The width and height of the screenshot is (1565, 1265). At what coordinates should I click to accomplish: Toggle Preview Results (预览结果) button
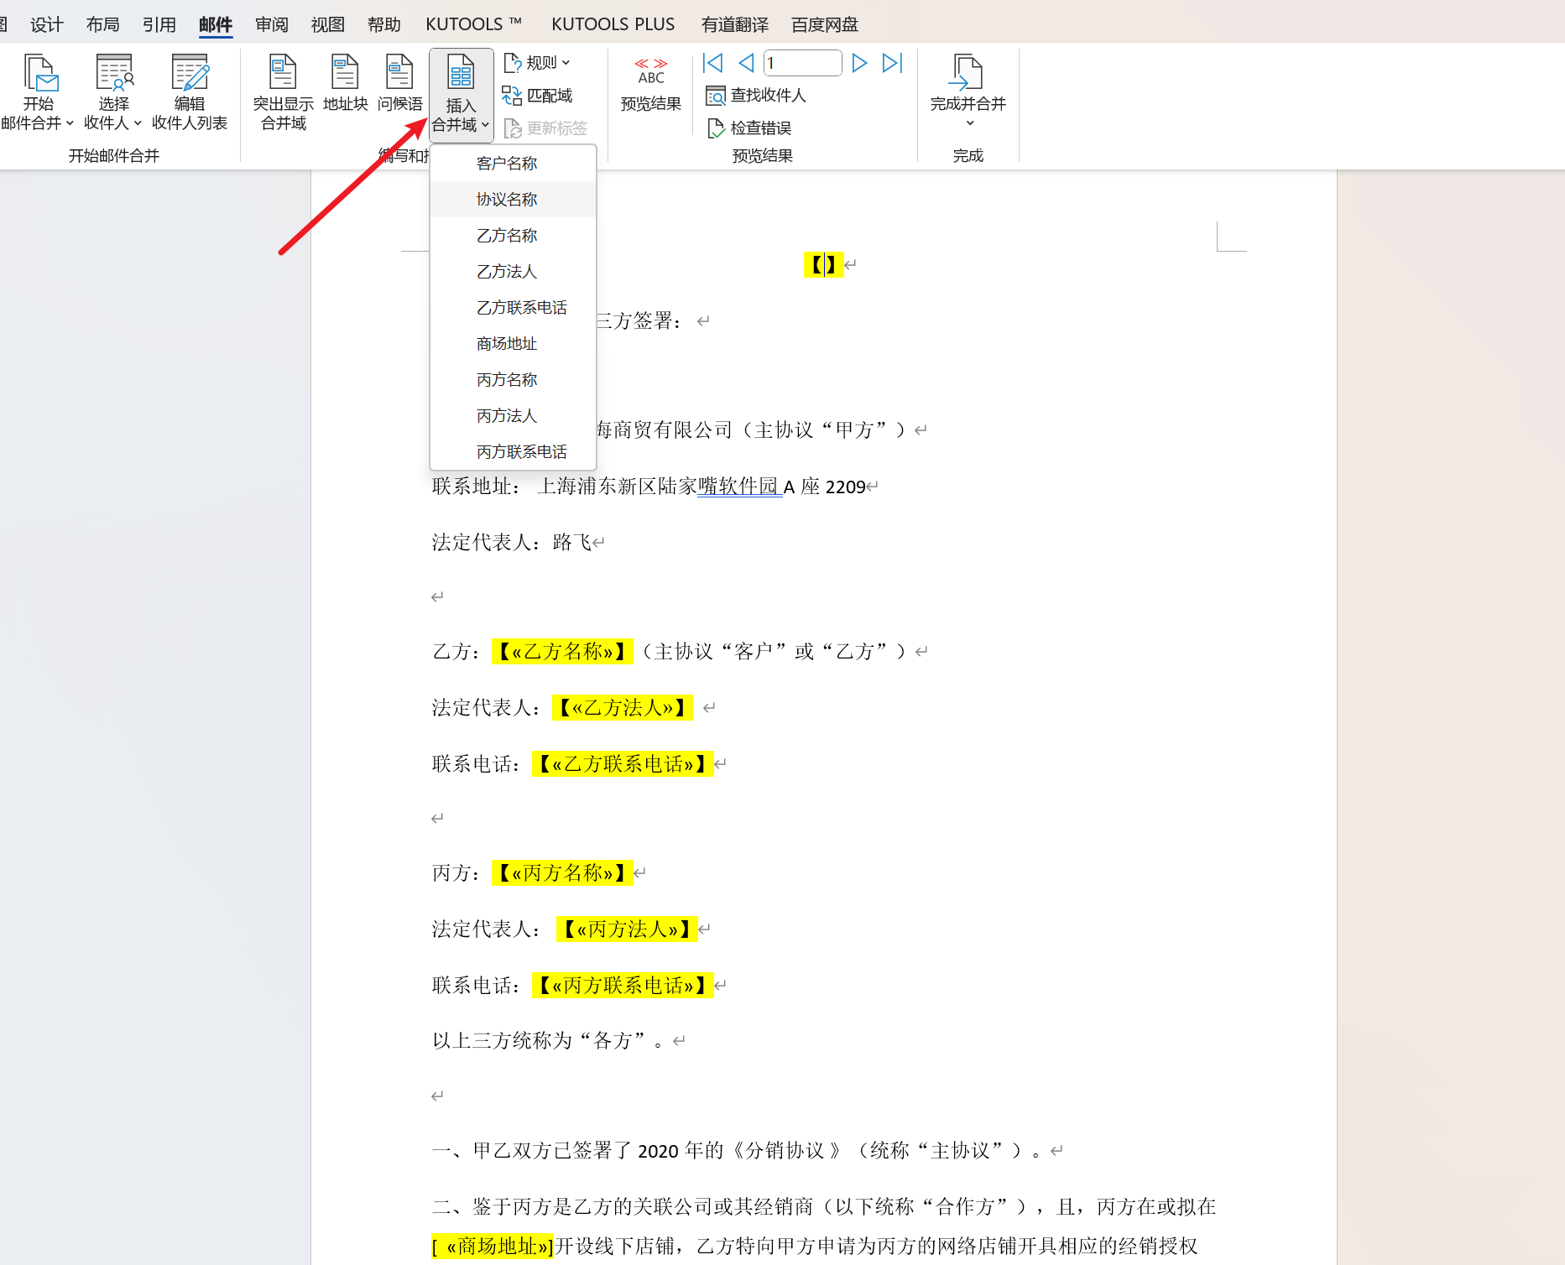pos(650,84)
